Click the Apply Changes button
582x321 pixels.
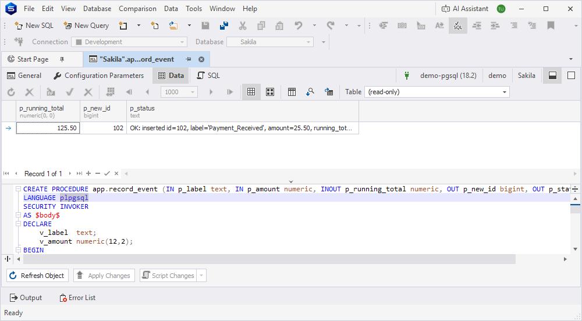pyautogui.click(x=104, y=276)
